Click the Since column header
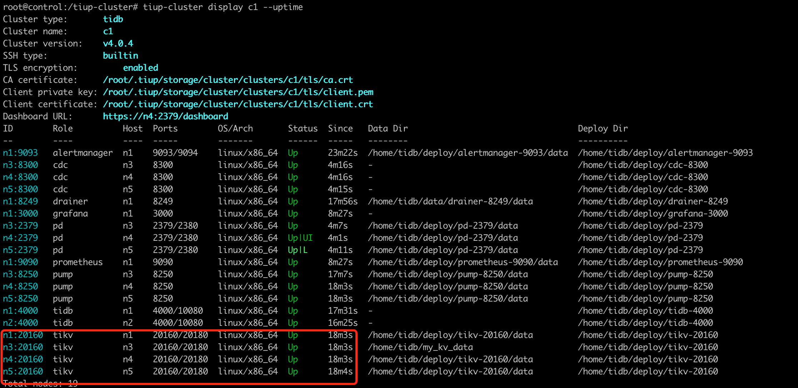The image size is (798, 388). coord(340,129)
